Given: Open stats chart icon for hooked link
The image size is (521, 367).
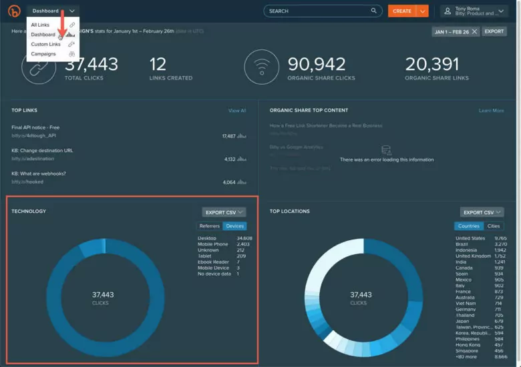Looking at the screenshot, I should pyautogui.click(x=242, y=182).
